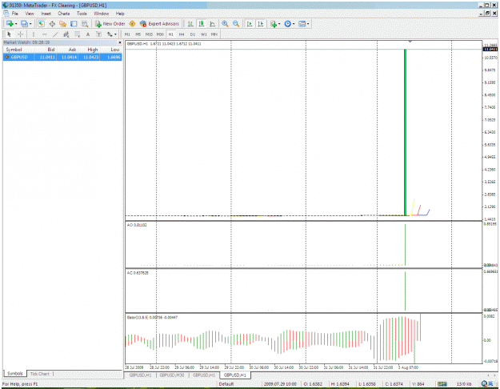Viewport: 500px width, 389px height.
Task: Toggle the Data Window button
Action: 52,24
